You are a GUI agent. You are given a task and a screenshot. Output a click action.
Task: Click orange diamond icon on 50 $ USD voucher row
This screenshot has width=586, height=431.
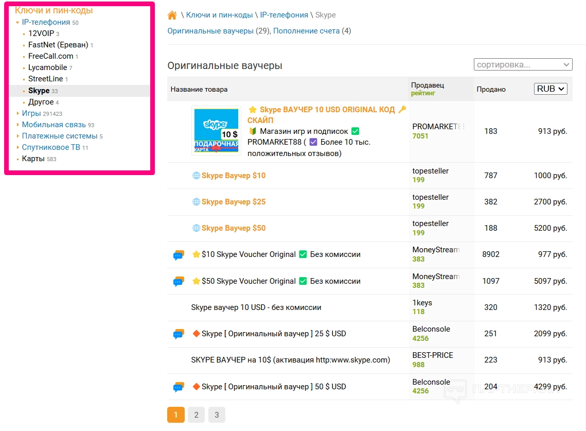196,387
